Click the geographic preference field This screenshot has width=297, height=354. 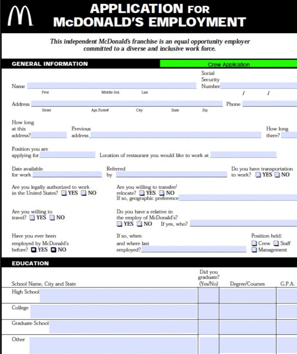point(238,198)
